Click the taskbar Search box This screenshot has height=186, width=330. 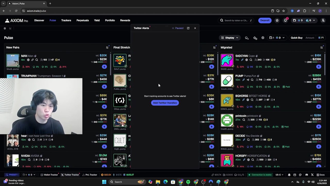point(127,182)
